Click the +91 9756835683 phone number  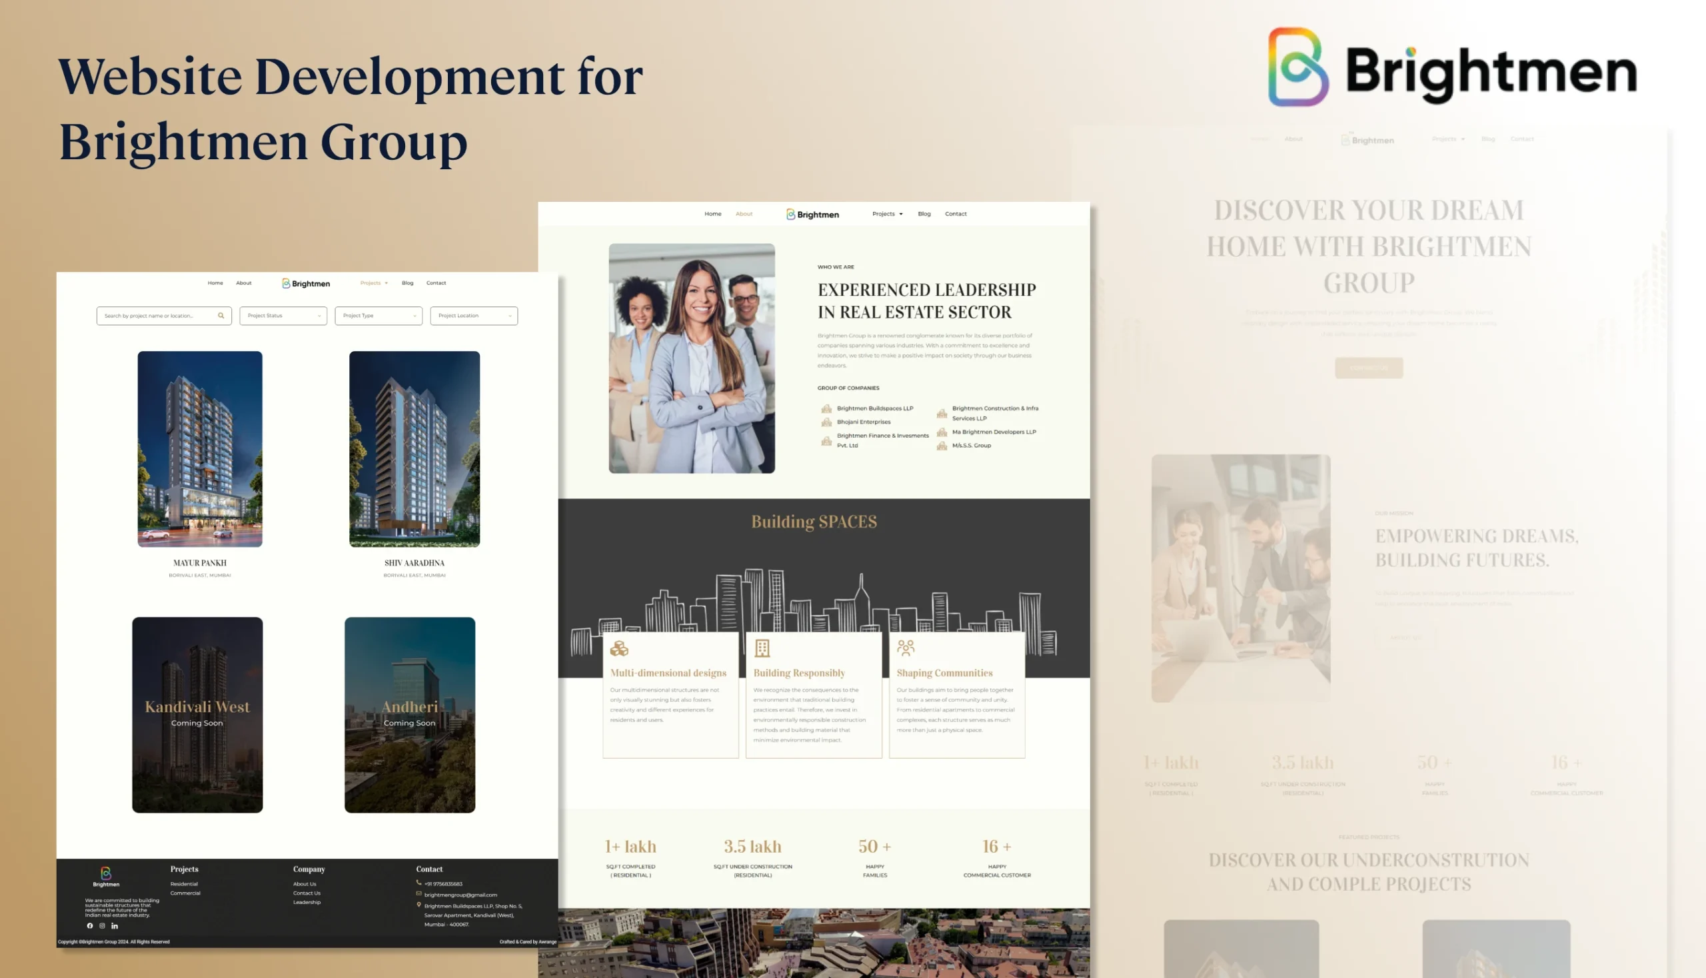pos(443,884)
